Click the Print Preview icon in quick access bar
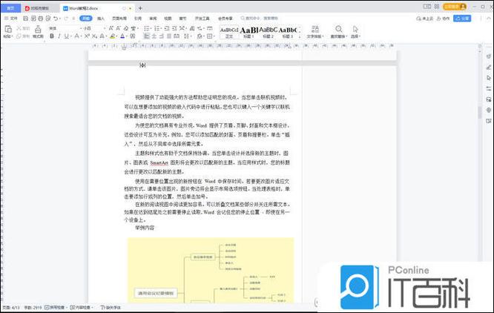The image size is (494, 313). (x=48, y=19)
